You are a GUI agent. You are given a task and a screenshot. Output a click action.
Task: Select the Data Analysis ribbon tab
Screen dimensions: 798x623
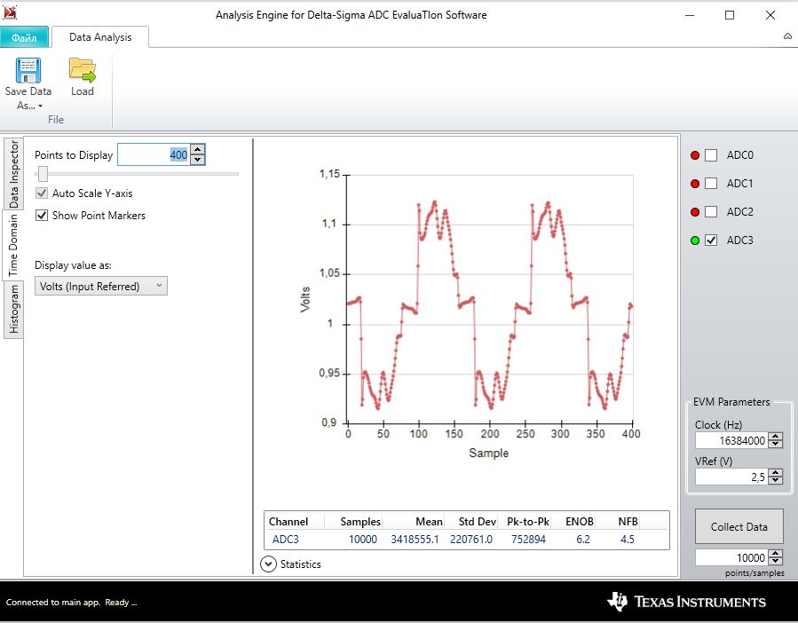pos(100,37)
